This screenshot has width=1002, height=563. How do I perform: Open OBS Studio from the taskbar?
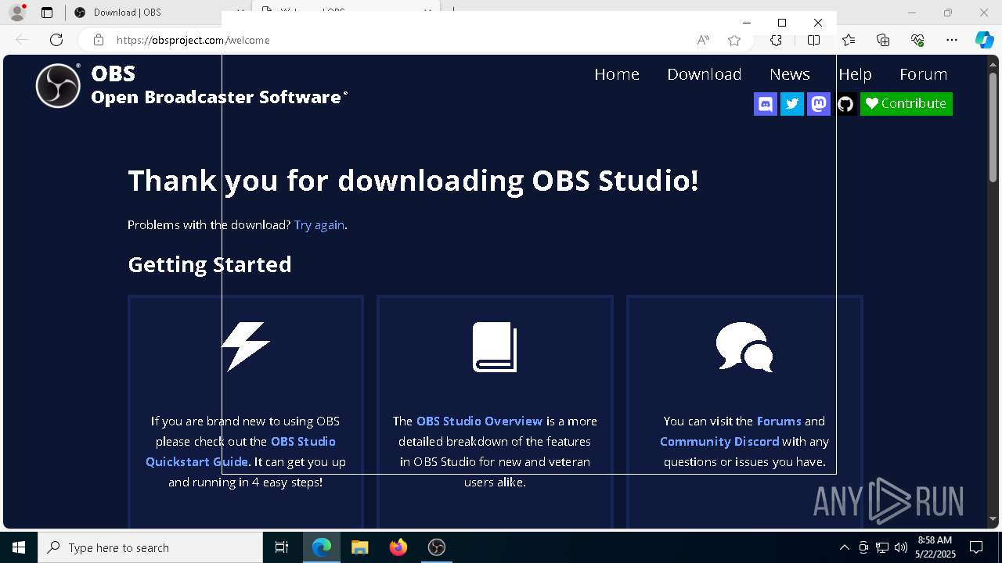point(437,547)
